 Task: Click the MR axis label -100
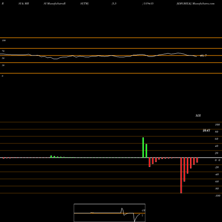218,196
